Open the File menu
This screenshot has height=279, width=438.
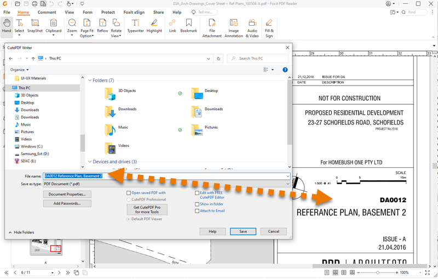pyautogui.click(x=7, y=12)
